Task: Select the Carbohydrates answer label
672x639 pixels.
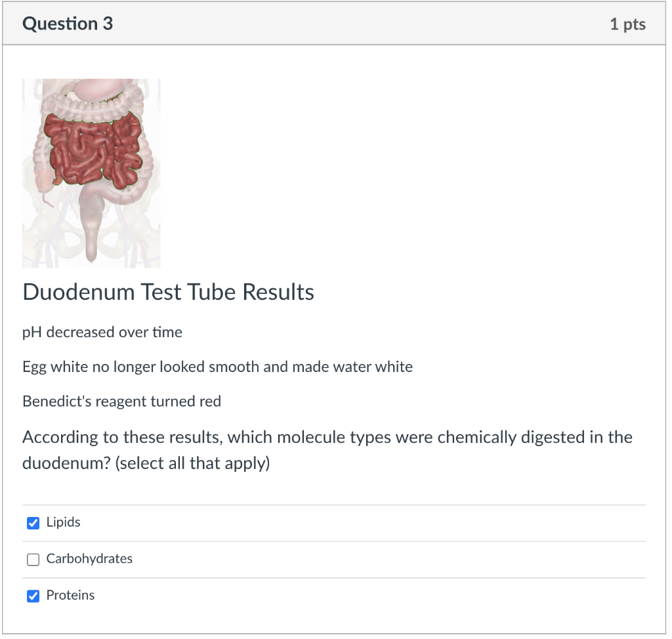Action: point(89,559)
